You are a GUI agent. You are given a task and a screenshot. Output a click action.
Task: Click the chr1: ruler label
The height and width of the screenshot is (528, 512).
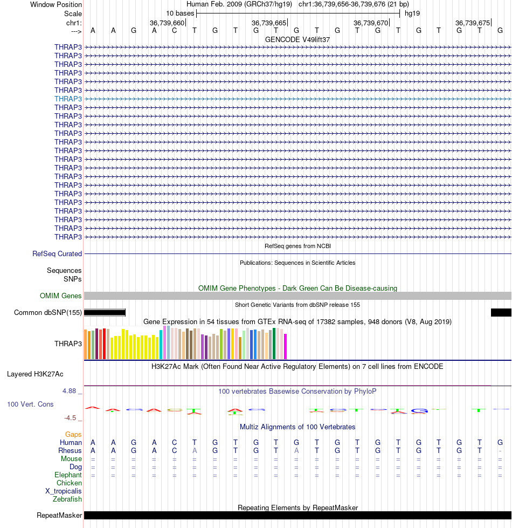(74, 23)
